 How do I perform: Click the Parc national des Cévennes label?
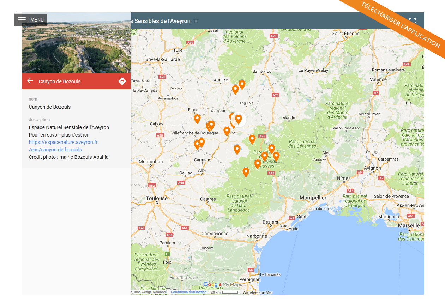tap(302, 144)
